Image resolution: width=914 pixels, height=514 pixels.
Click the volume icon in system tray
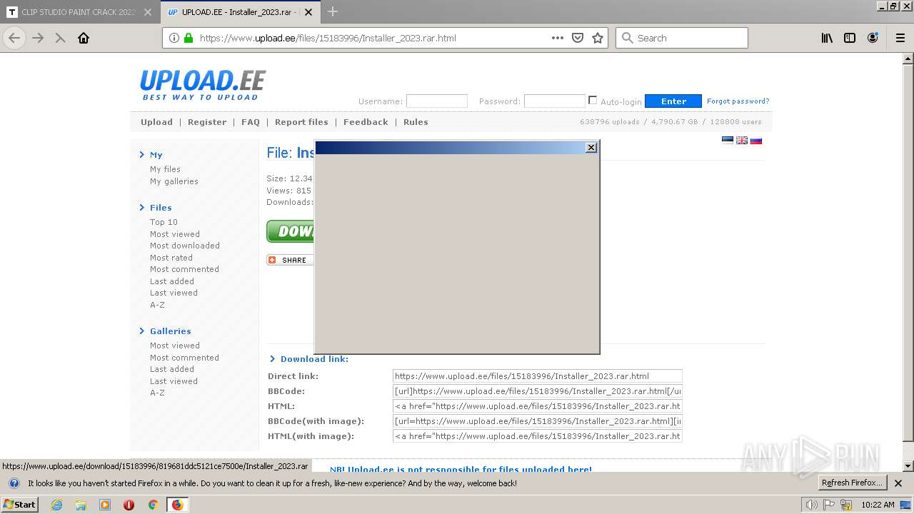point(812,505)
